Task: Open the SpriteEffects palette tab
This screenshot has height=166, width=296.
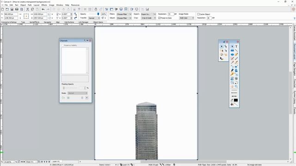Action: pyautogui.click(x=34, y=22)
